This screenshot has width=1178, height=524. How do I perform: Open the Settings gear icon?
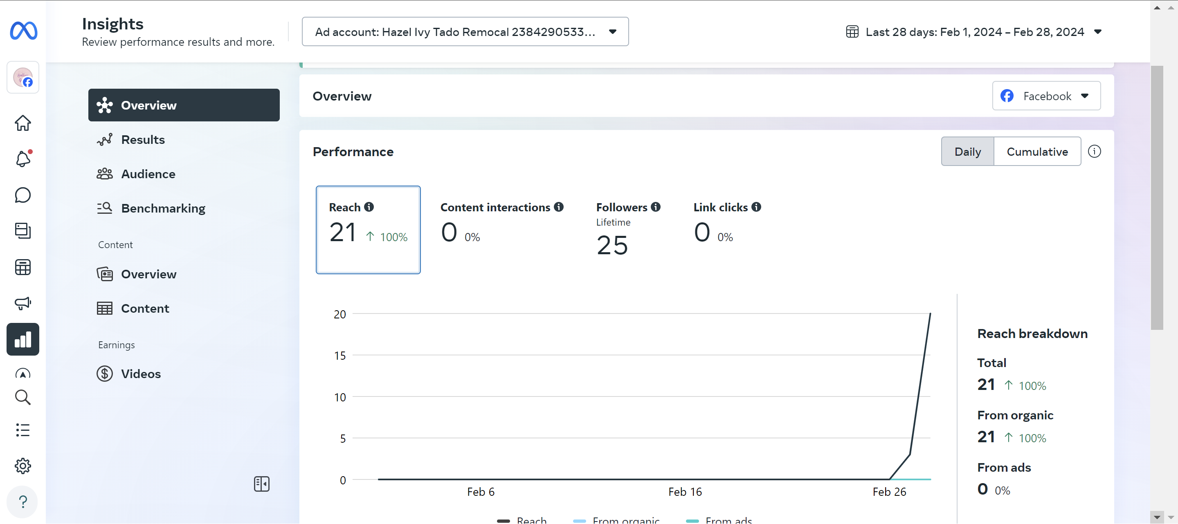click(x=23, y=466)
